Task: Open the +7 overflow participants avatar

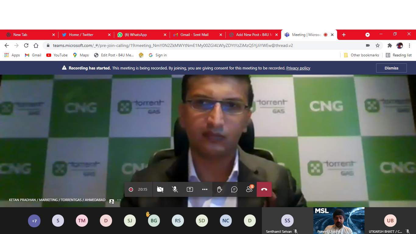Action: pyautogui.click(x=34, y=221)
